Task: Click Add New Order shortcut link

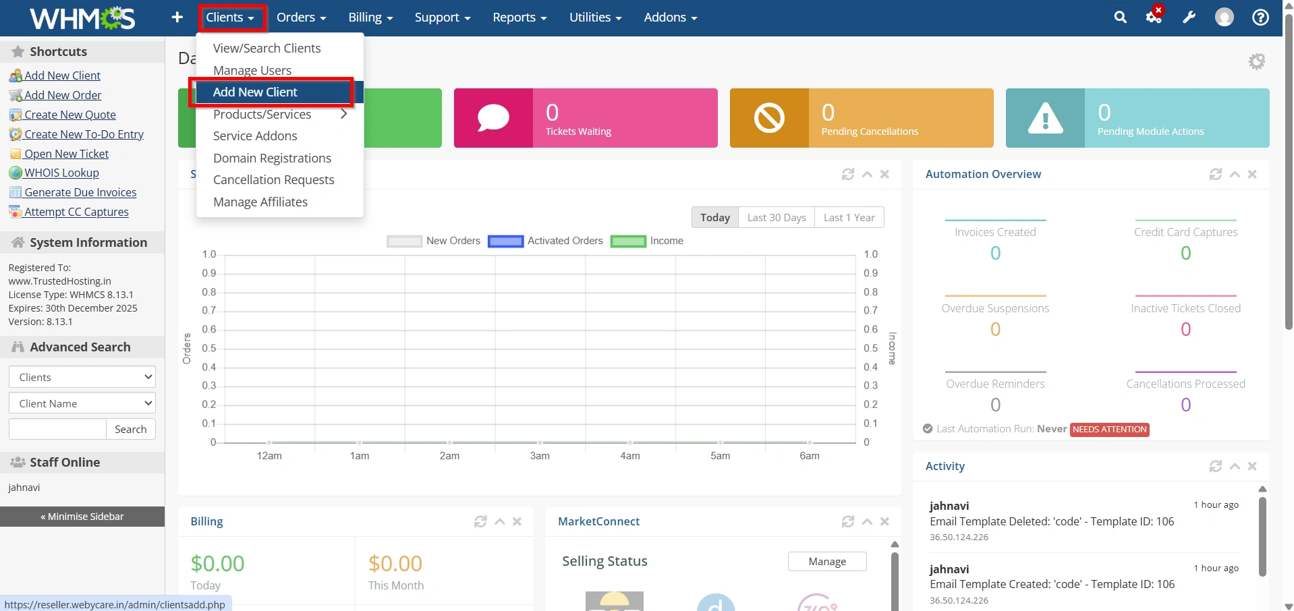Action: pyautogui.click(x=63, y=95)
